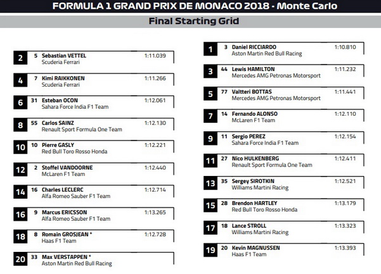This screenshot has width=381, height=274.
Task: Click Kevin MAGNUSSEN's time 1:13.393
Action: click(x=345, y=248)
